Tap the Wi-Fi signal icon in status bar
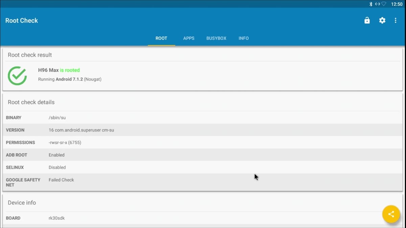Image resolution: width=406 pixels, height=228 pixels. pos(384,4)
